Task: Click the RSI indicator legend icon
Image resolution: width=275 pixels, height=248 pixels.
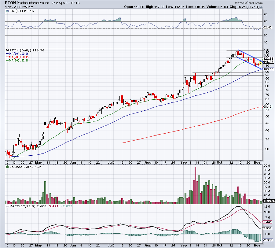Action: click(7, 11)
